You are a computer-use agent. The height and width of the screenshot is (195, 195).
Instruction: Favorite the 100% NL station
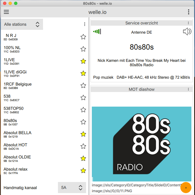(x=83, y=49)
